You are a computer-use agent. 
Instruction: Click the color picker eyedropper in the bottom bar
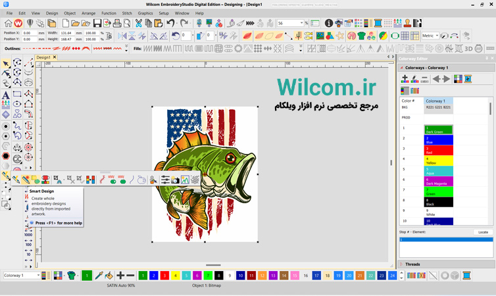(99, 276)
